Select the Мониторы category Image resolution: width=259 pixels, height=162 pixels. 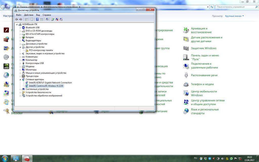pyautogui.click(x=31, y=70)
